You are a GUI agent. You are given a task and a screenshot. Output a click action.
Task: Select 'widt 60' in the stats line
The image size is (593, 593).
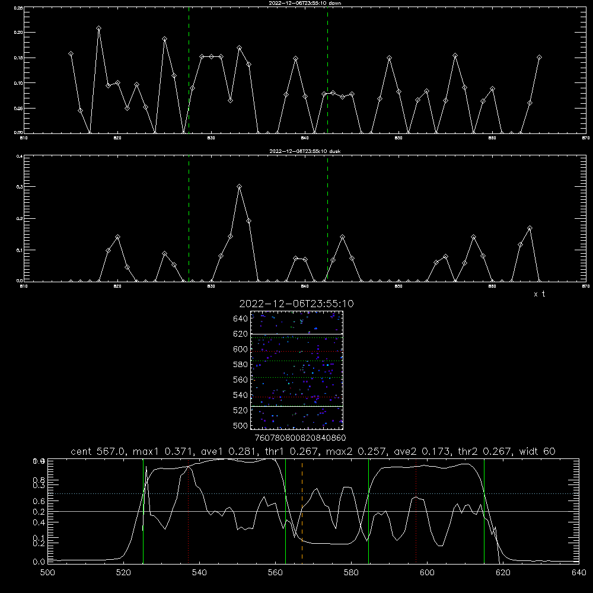pos(537,451)
